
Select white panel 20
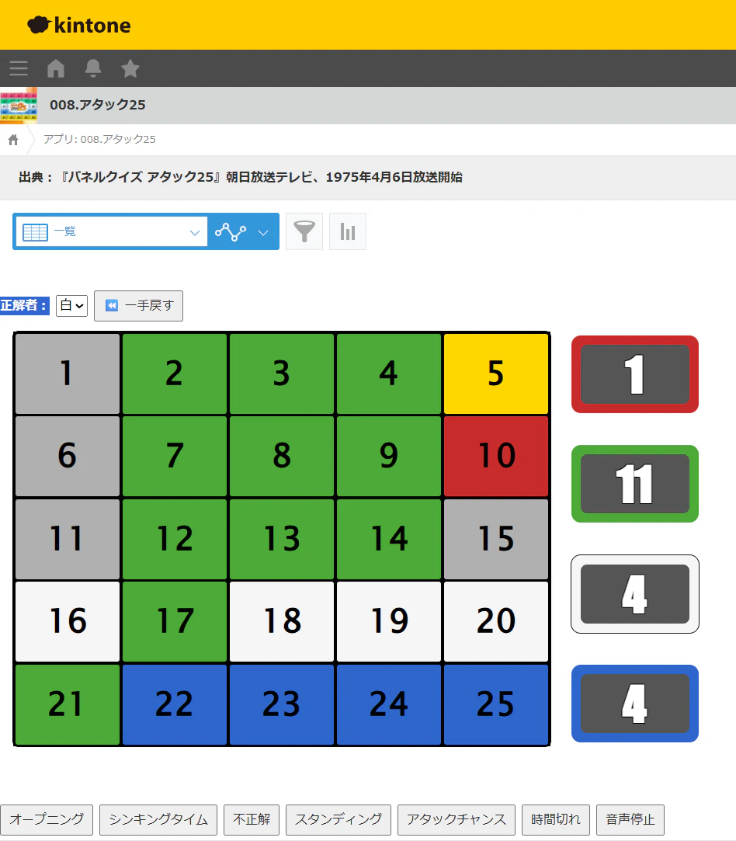tap(496, 622)
